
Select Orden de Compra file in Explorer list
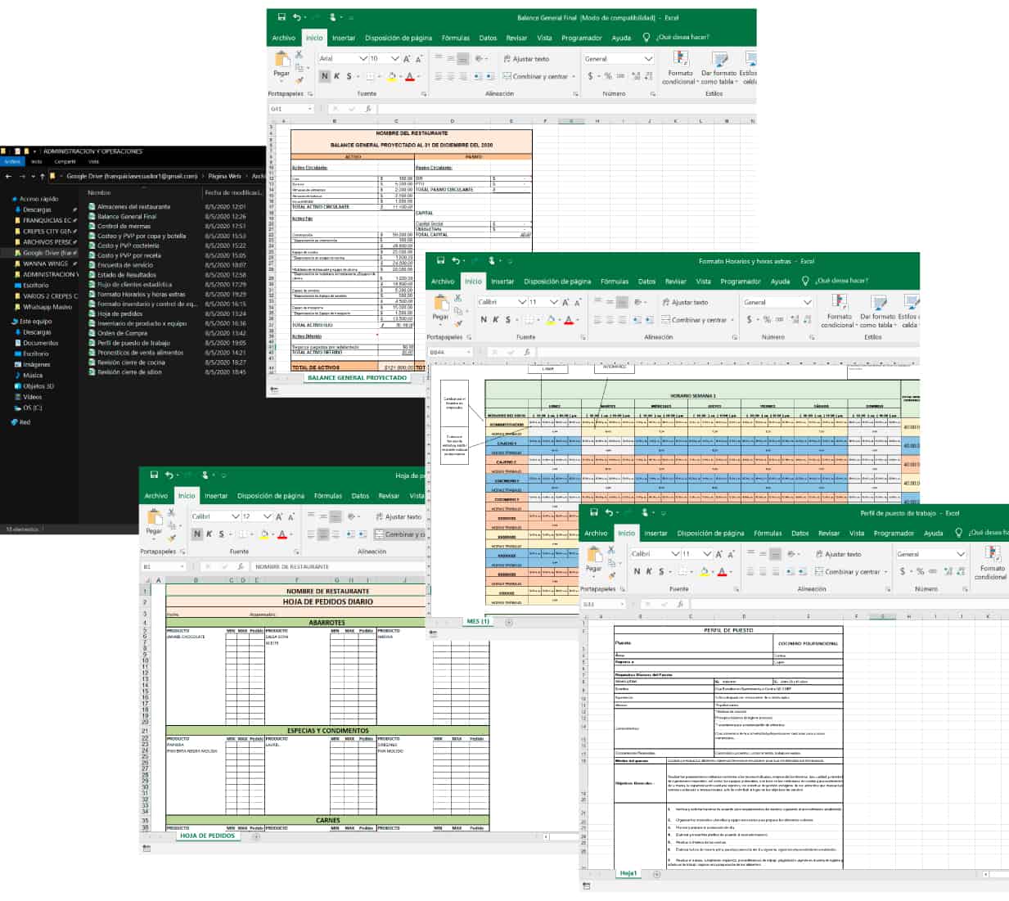pos(122,333)
